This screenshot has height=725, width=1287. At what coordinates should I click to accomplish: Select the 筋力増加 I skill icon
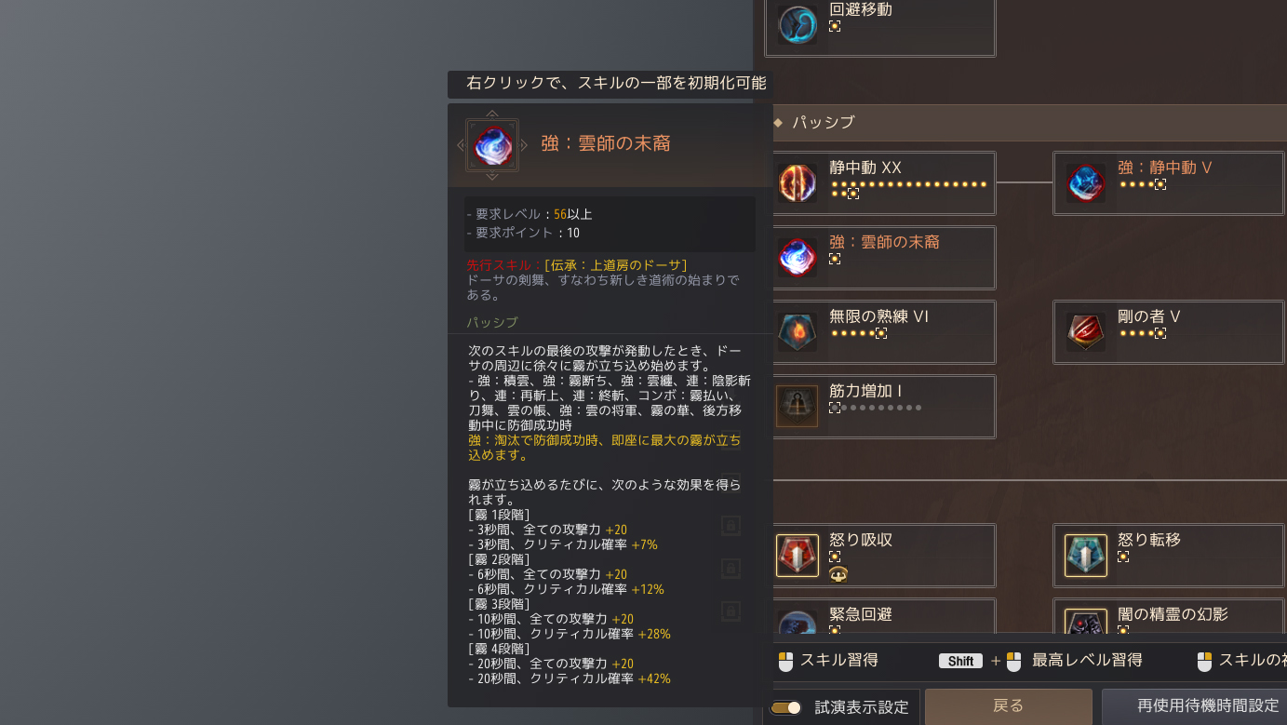point(798,407)
